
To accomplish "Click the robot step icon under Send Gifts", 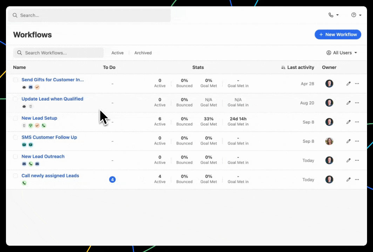I will 24,87.
